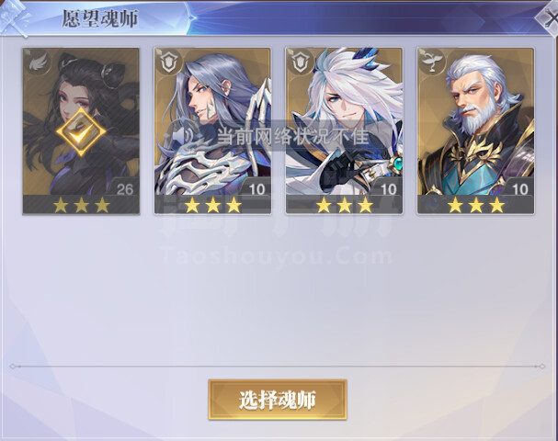Toggle the gold checkmark on the dark-haired card

pos(81,132)
